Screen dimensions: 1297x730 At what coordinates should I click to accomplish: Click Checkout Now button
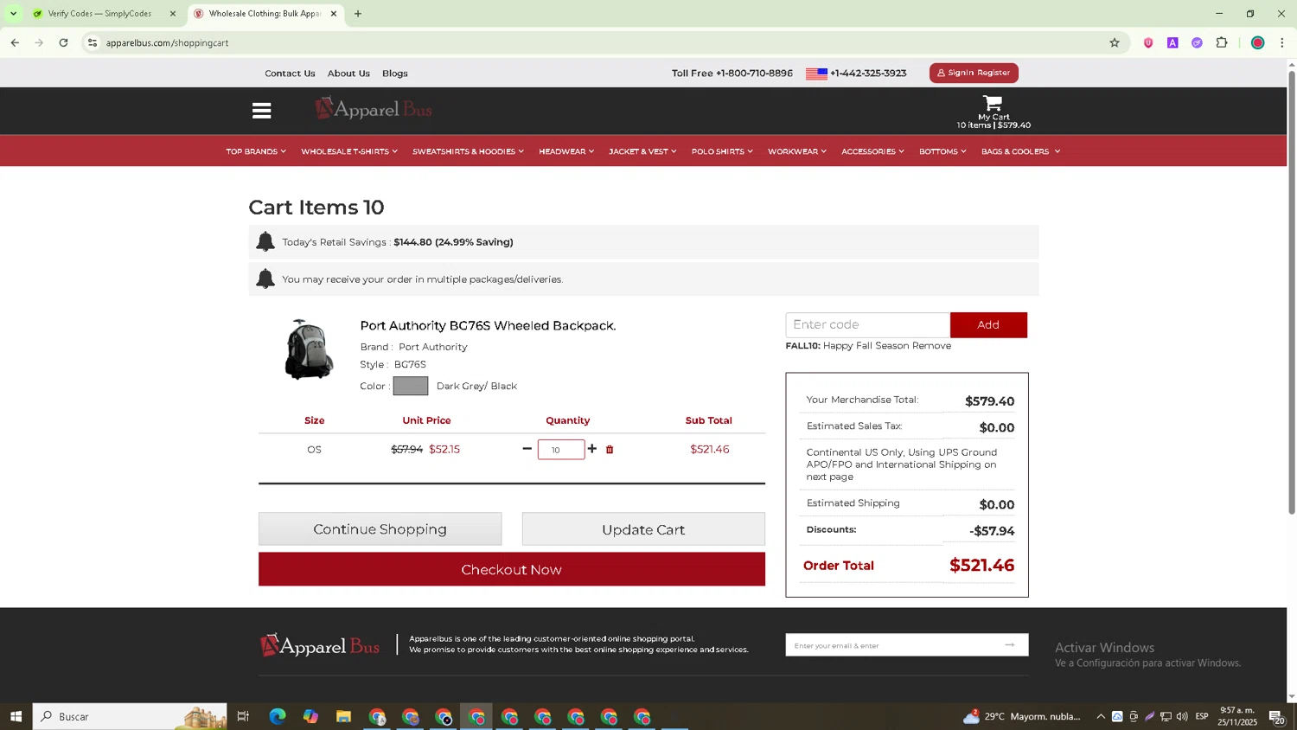tap(511, 569)
